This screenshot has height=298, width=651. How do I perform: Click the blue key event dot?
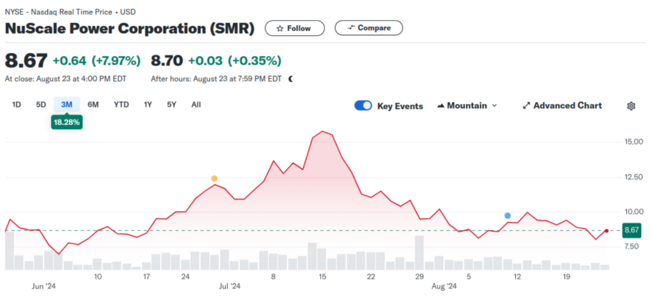coord(507,216)
